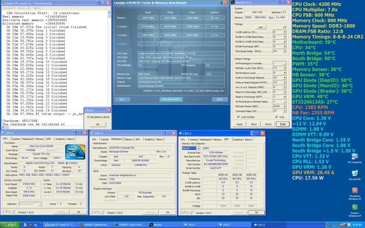Click About button in MemSet
The height and width of the screenshot is (228, 365).
click(x=268, y=124)
